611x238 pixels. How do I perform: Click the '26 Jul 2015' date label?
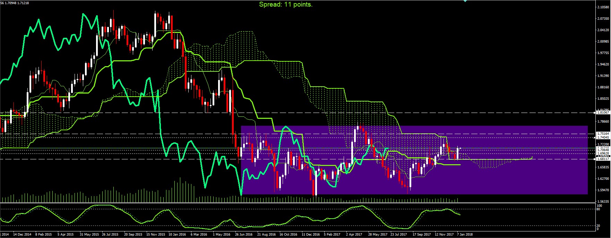click(110, 235)
